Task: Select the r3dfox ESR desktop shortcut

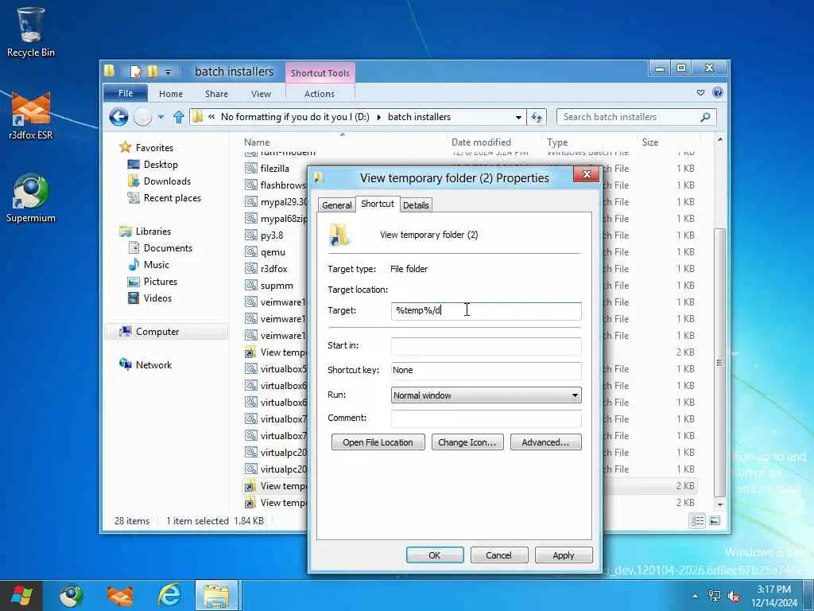Action: pyautogui.click(x=31, y=115)
